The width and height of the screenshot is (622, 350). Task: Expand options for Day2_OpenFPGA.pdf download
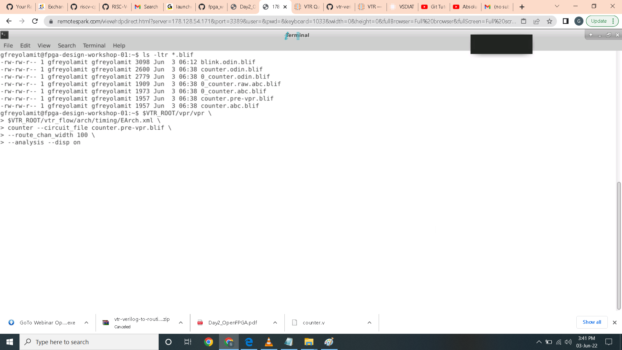click(275, 322)
